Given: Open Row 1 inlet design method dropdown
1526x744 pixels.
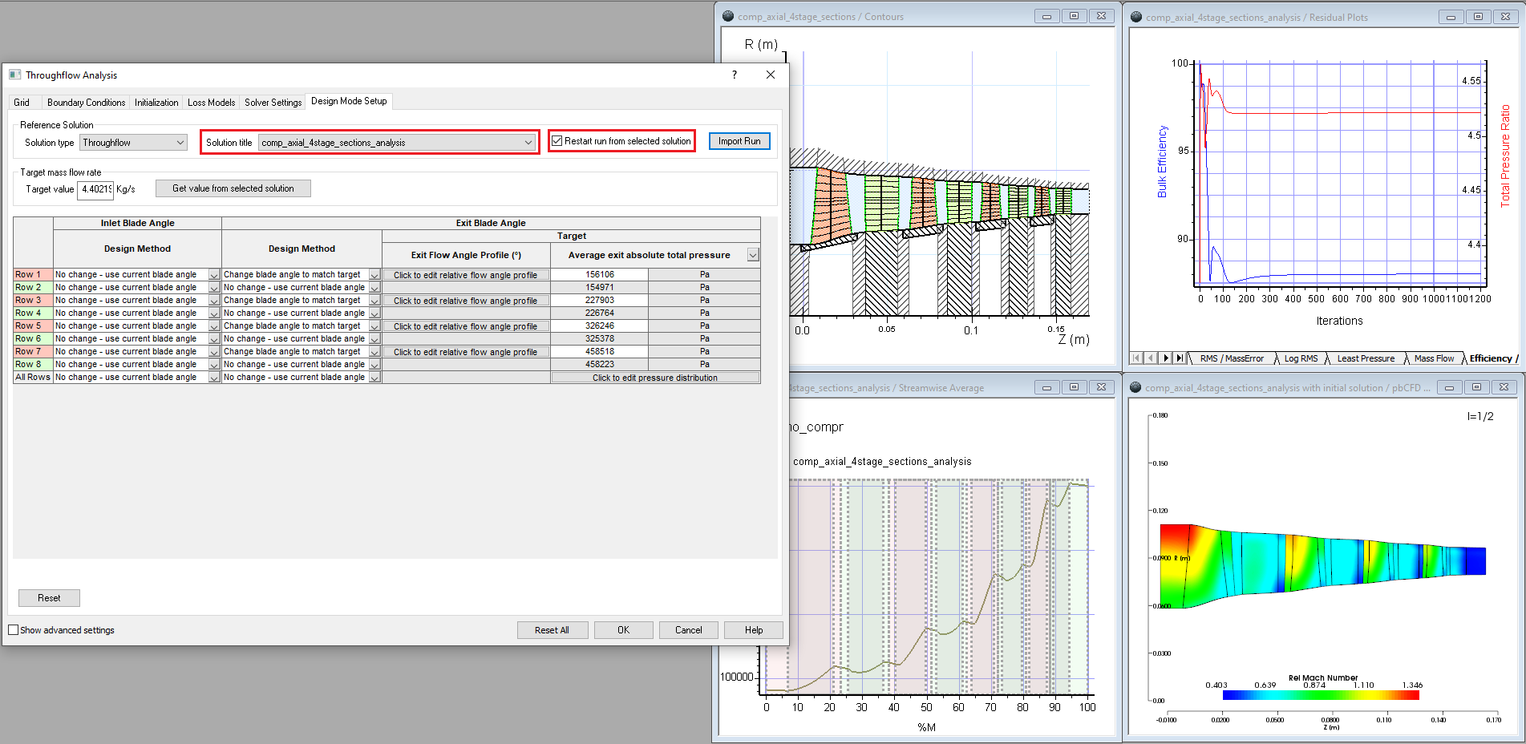Looking at the screenshot, I should (x=214, y=275).
